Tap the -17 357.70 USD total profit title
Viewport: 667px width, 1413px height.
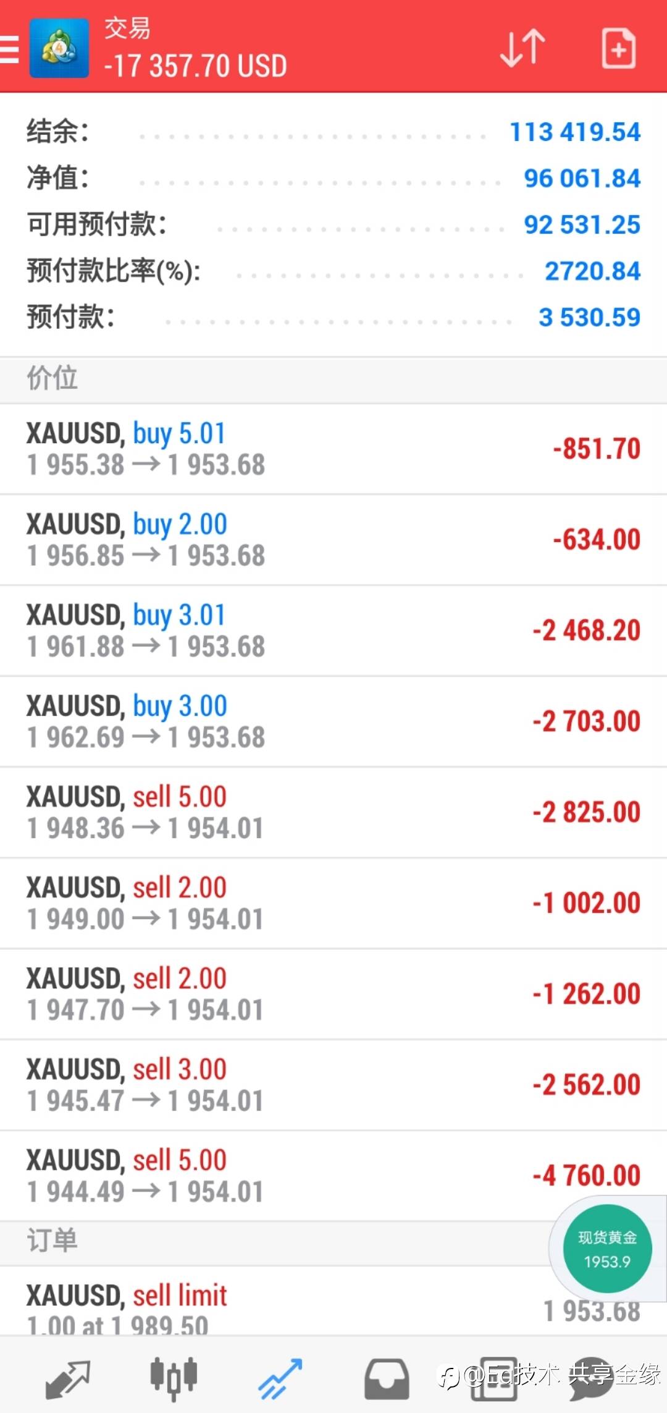pos(195,66)
